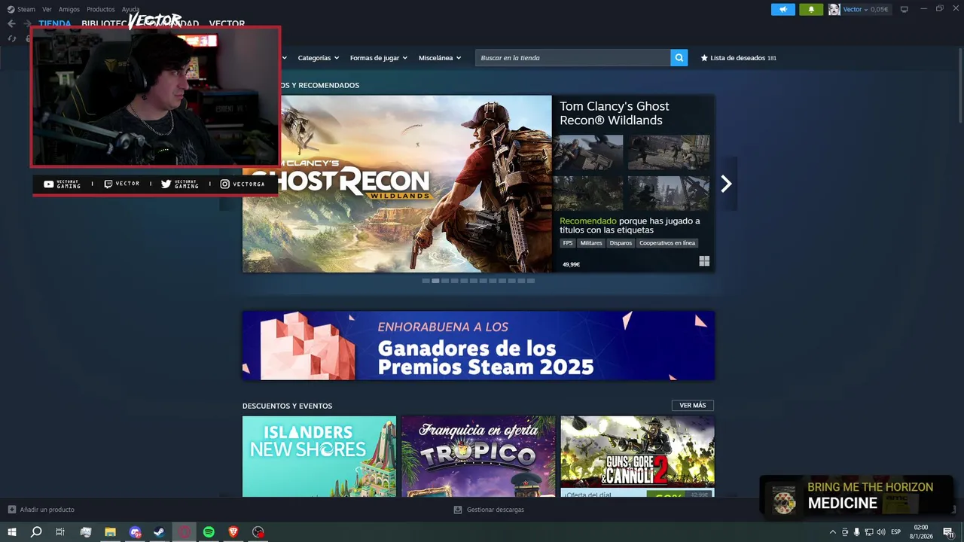Open Lista de deseados wishlist link

[738, 58]
